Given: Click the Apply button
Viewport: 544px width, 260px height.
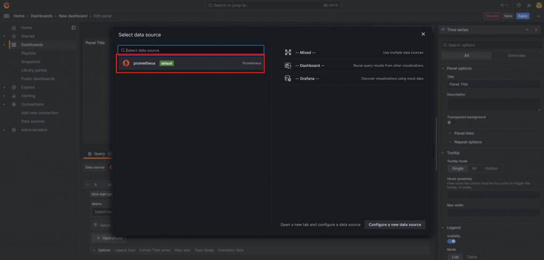Looking at the screenshot, I should (523, 16).
